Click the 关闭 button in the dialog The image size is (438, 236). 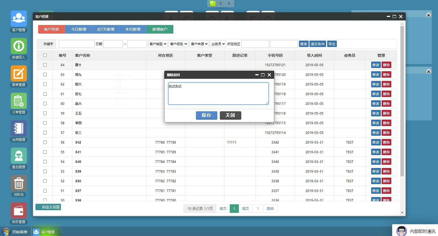(230, 115)
